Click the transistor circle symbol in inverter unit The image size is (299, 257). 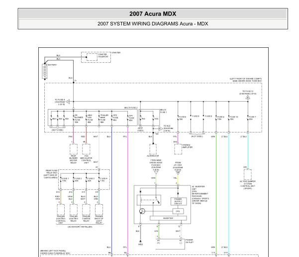pos(142,211)
